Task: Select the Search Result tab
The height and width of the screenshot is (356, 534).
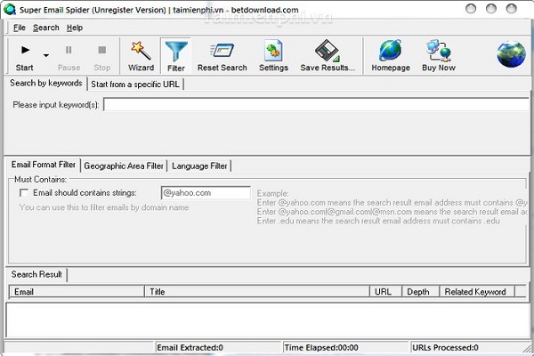Action: pyautogui.click(x=36, y=274)
